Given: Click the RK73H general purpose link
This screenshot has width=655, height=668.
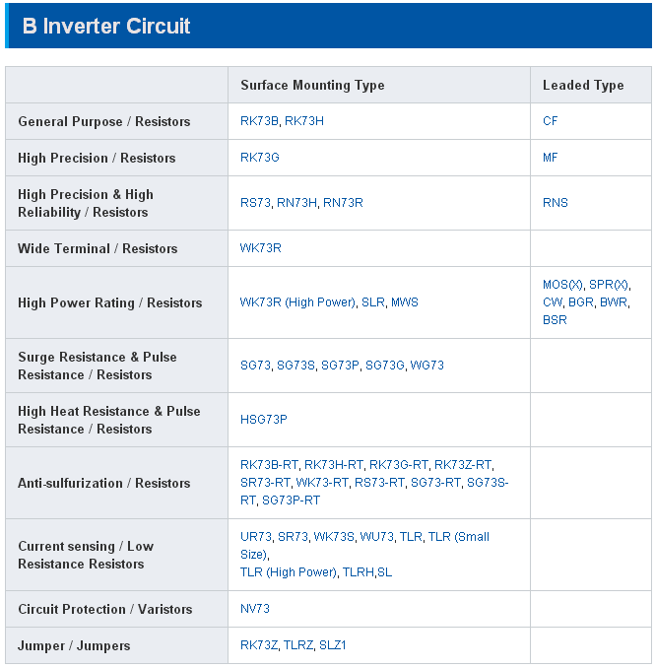Looking at the screenshot, I should (304, 121).
